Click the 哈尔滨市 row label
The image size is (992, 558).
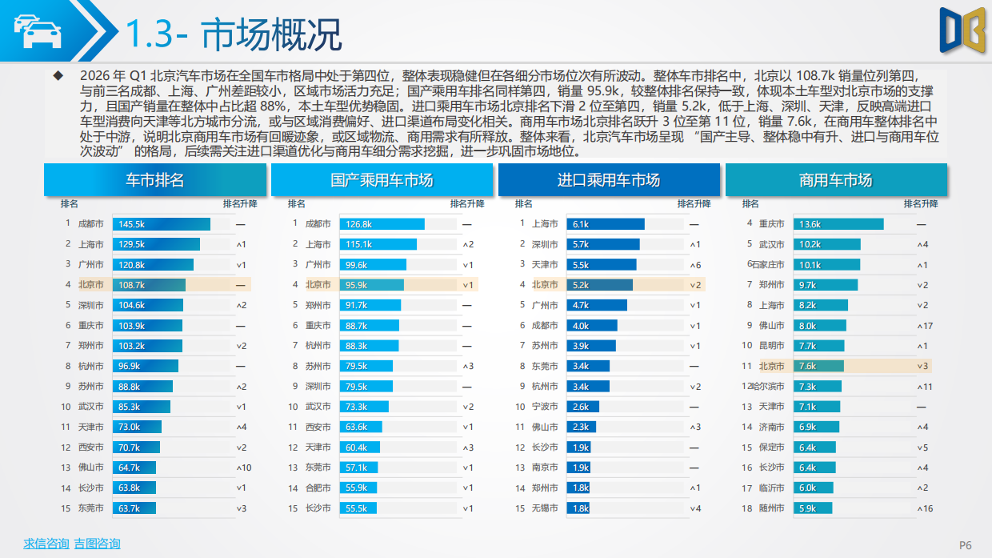tap(768, 387)
